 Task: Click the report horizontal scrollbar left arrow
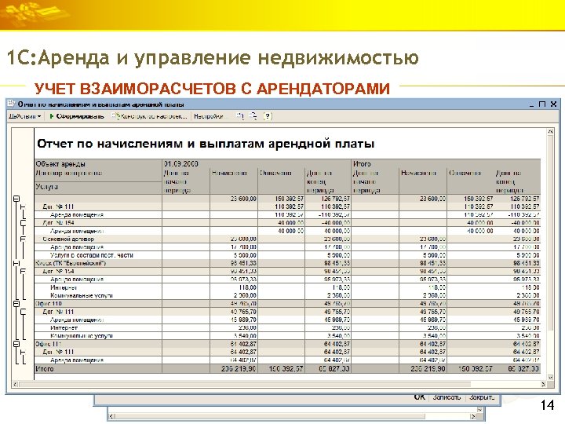(15, 384)
